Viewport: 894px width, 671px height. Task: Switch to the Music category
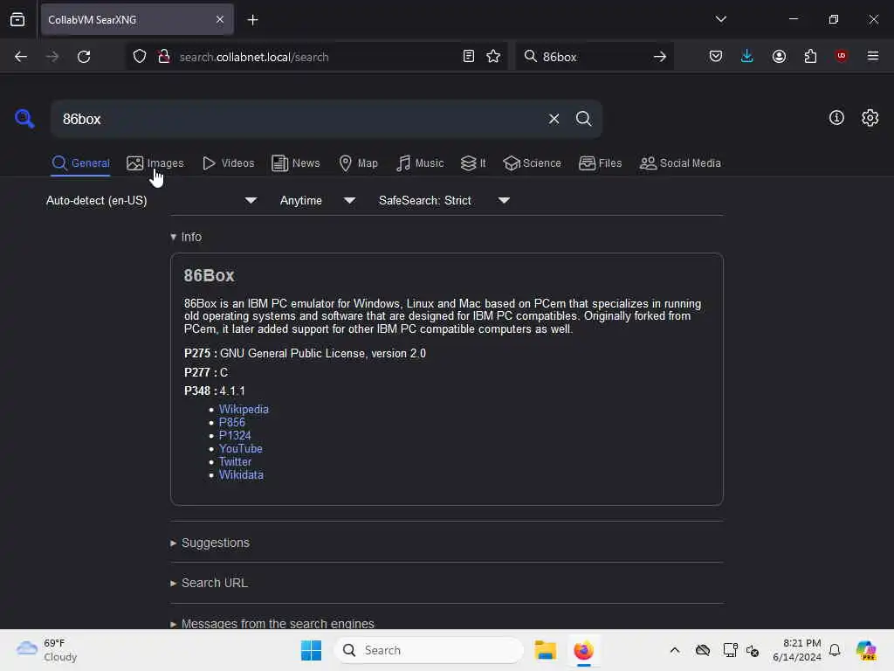click(x=420, y=163)
